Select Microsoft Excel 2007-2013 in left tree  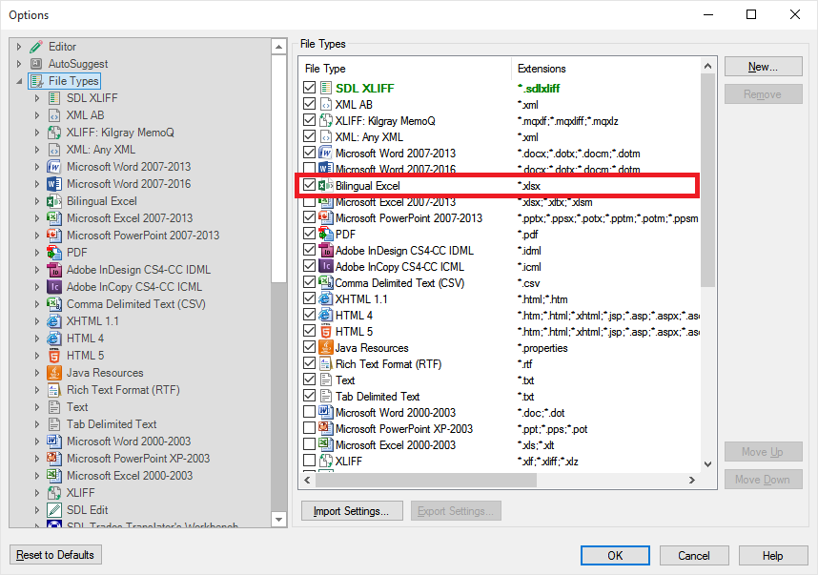point(130,218)
